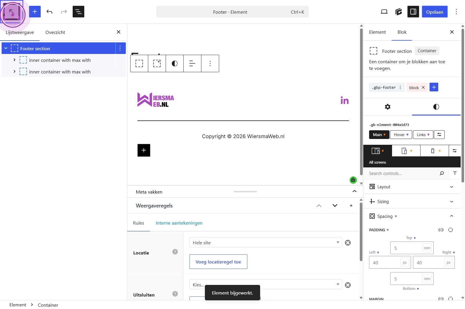Select the Links selector state
The image size is (465, 309).
(x=423, y=135)
